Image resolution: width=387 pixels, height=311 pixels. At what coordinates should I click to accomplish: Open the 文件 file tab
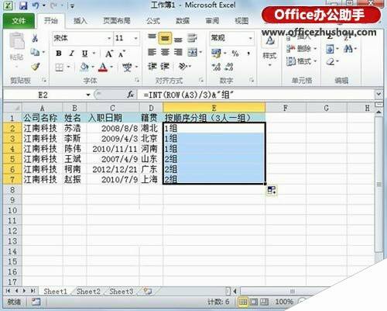click(19, 20)
